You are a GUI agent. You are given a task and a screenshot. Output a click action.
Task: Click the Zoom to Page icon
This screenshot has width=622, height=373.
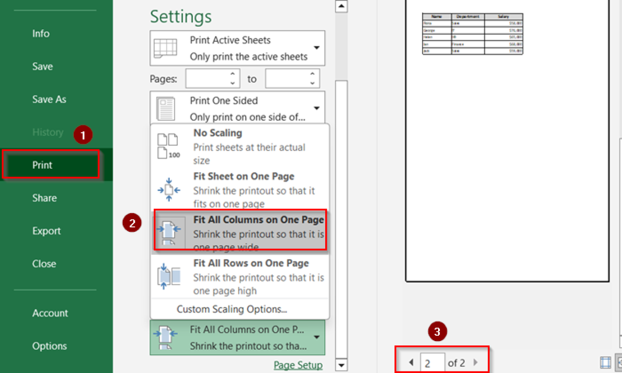[x=620, y=363]
